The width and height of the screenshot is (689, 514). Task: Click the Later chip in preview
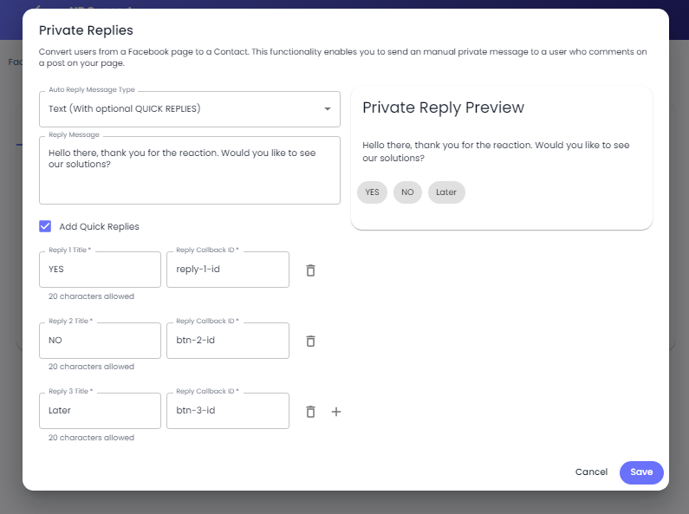[446, 192]
